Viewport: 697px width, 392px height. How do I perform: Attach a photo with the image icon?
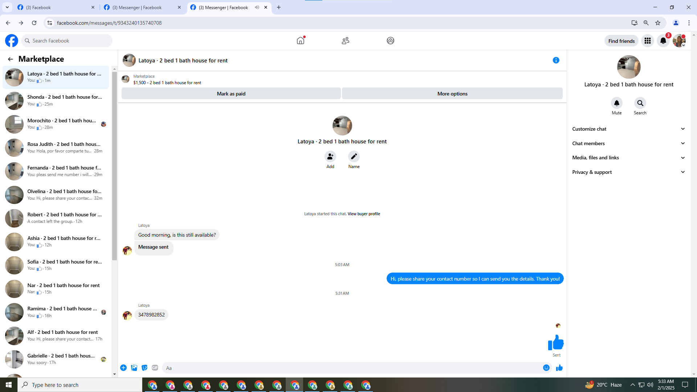(134, 368)
